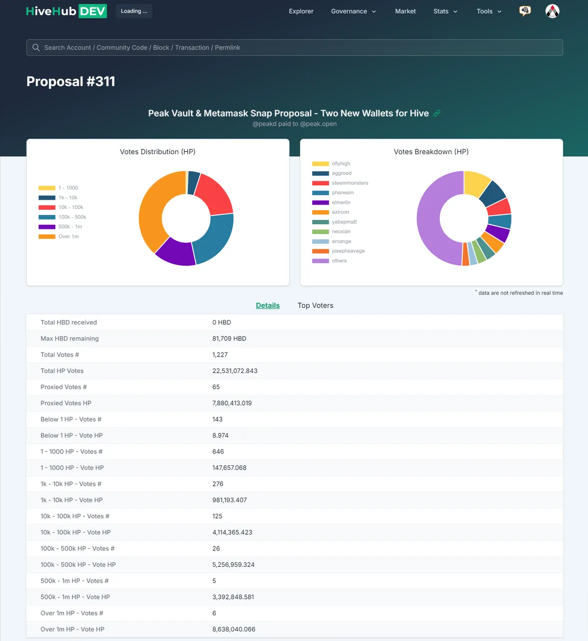This screenshot has height=641, width=588.
Task: Click the Loading ... status button
Action: (x=134, y=11)
